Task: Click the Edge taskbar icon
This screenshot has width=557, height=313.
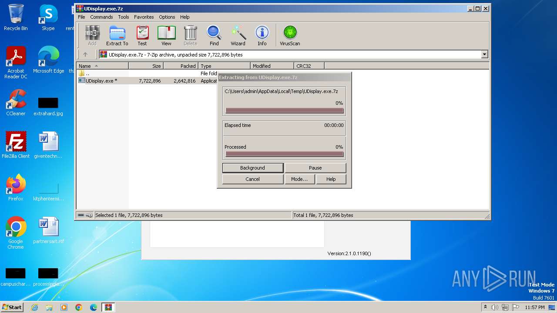Action: [x=93, y=307]
